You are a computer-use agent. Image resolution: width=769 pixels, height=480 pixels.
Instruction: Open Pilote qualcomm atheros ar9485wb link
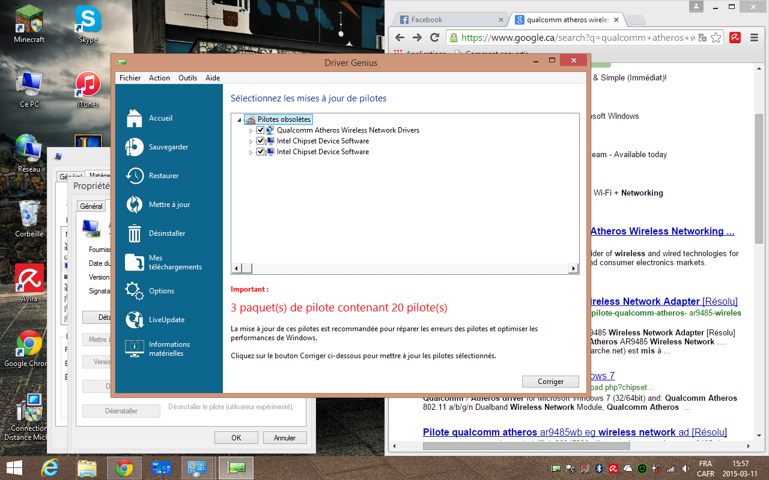[x=575, y=433]
